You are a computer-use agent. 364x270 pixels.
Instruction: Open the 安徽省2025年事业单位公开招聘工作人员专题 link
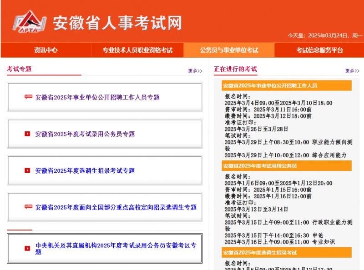coord(97,97)
